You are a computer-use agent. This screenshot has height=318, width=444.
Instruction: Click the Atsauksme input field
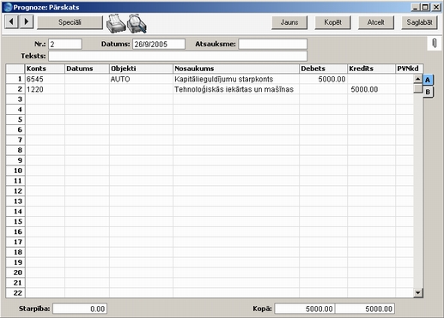(x=272, y=44)
